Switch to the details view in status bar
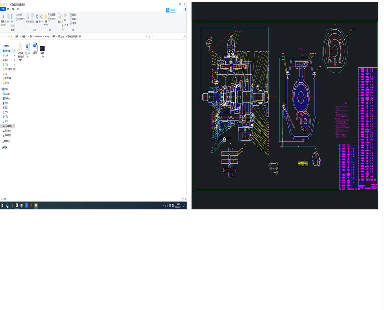The image size is (384, 310). click(x=183, y=199)
